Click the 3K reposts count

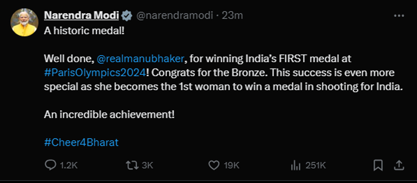pyautogui.click(x=147, y=166)
